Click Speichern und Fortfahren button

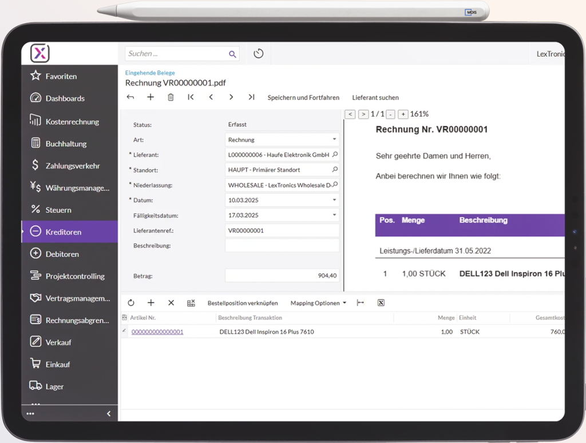coord(303,98)
